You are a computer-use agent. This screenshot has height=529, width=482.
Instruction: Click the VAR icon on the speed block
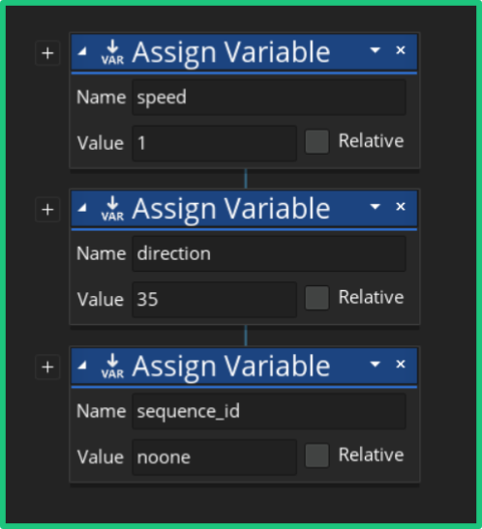pyautogui.click(x=112, y=52)
